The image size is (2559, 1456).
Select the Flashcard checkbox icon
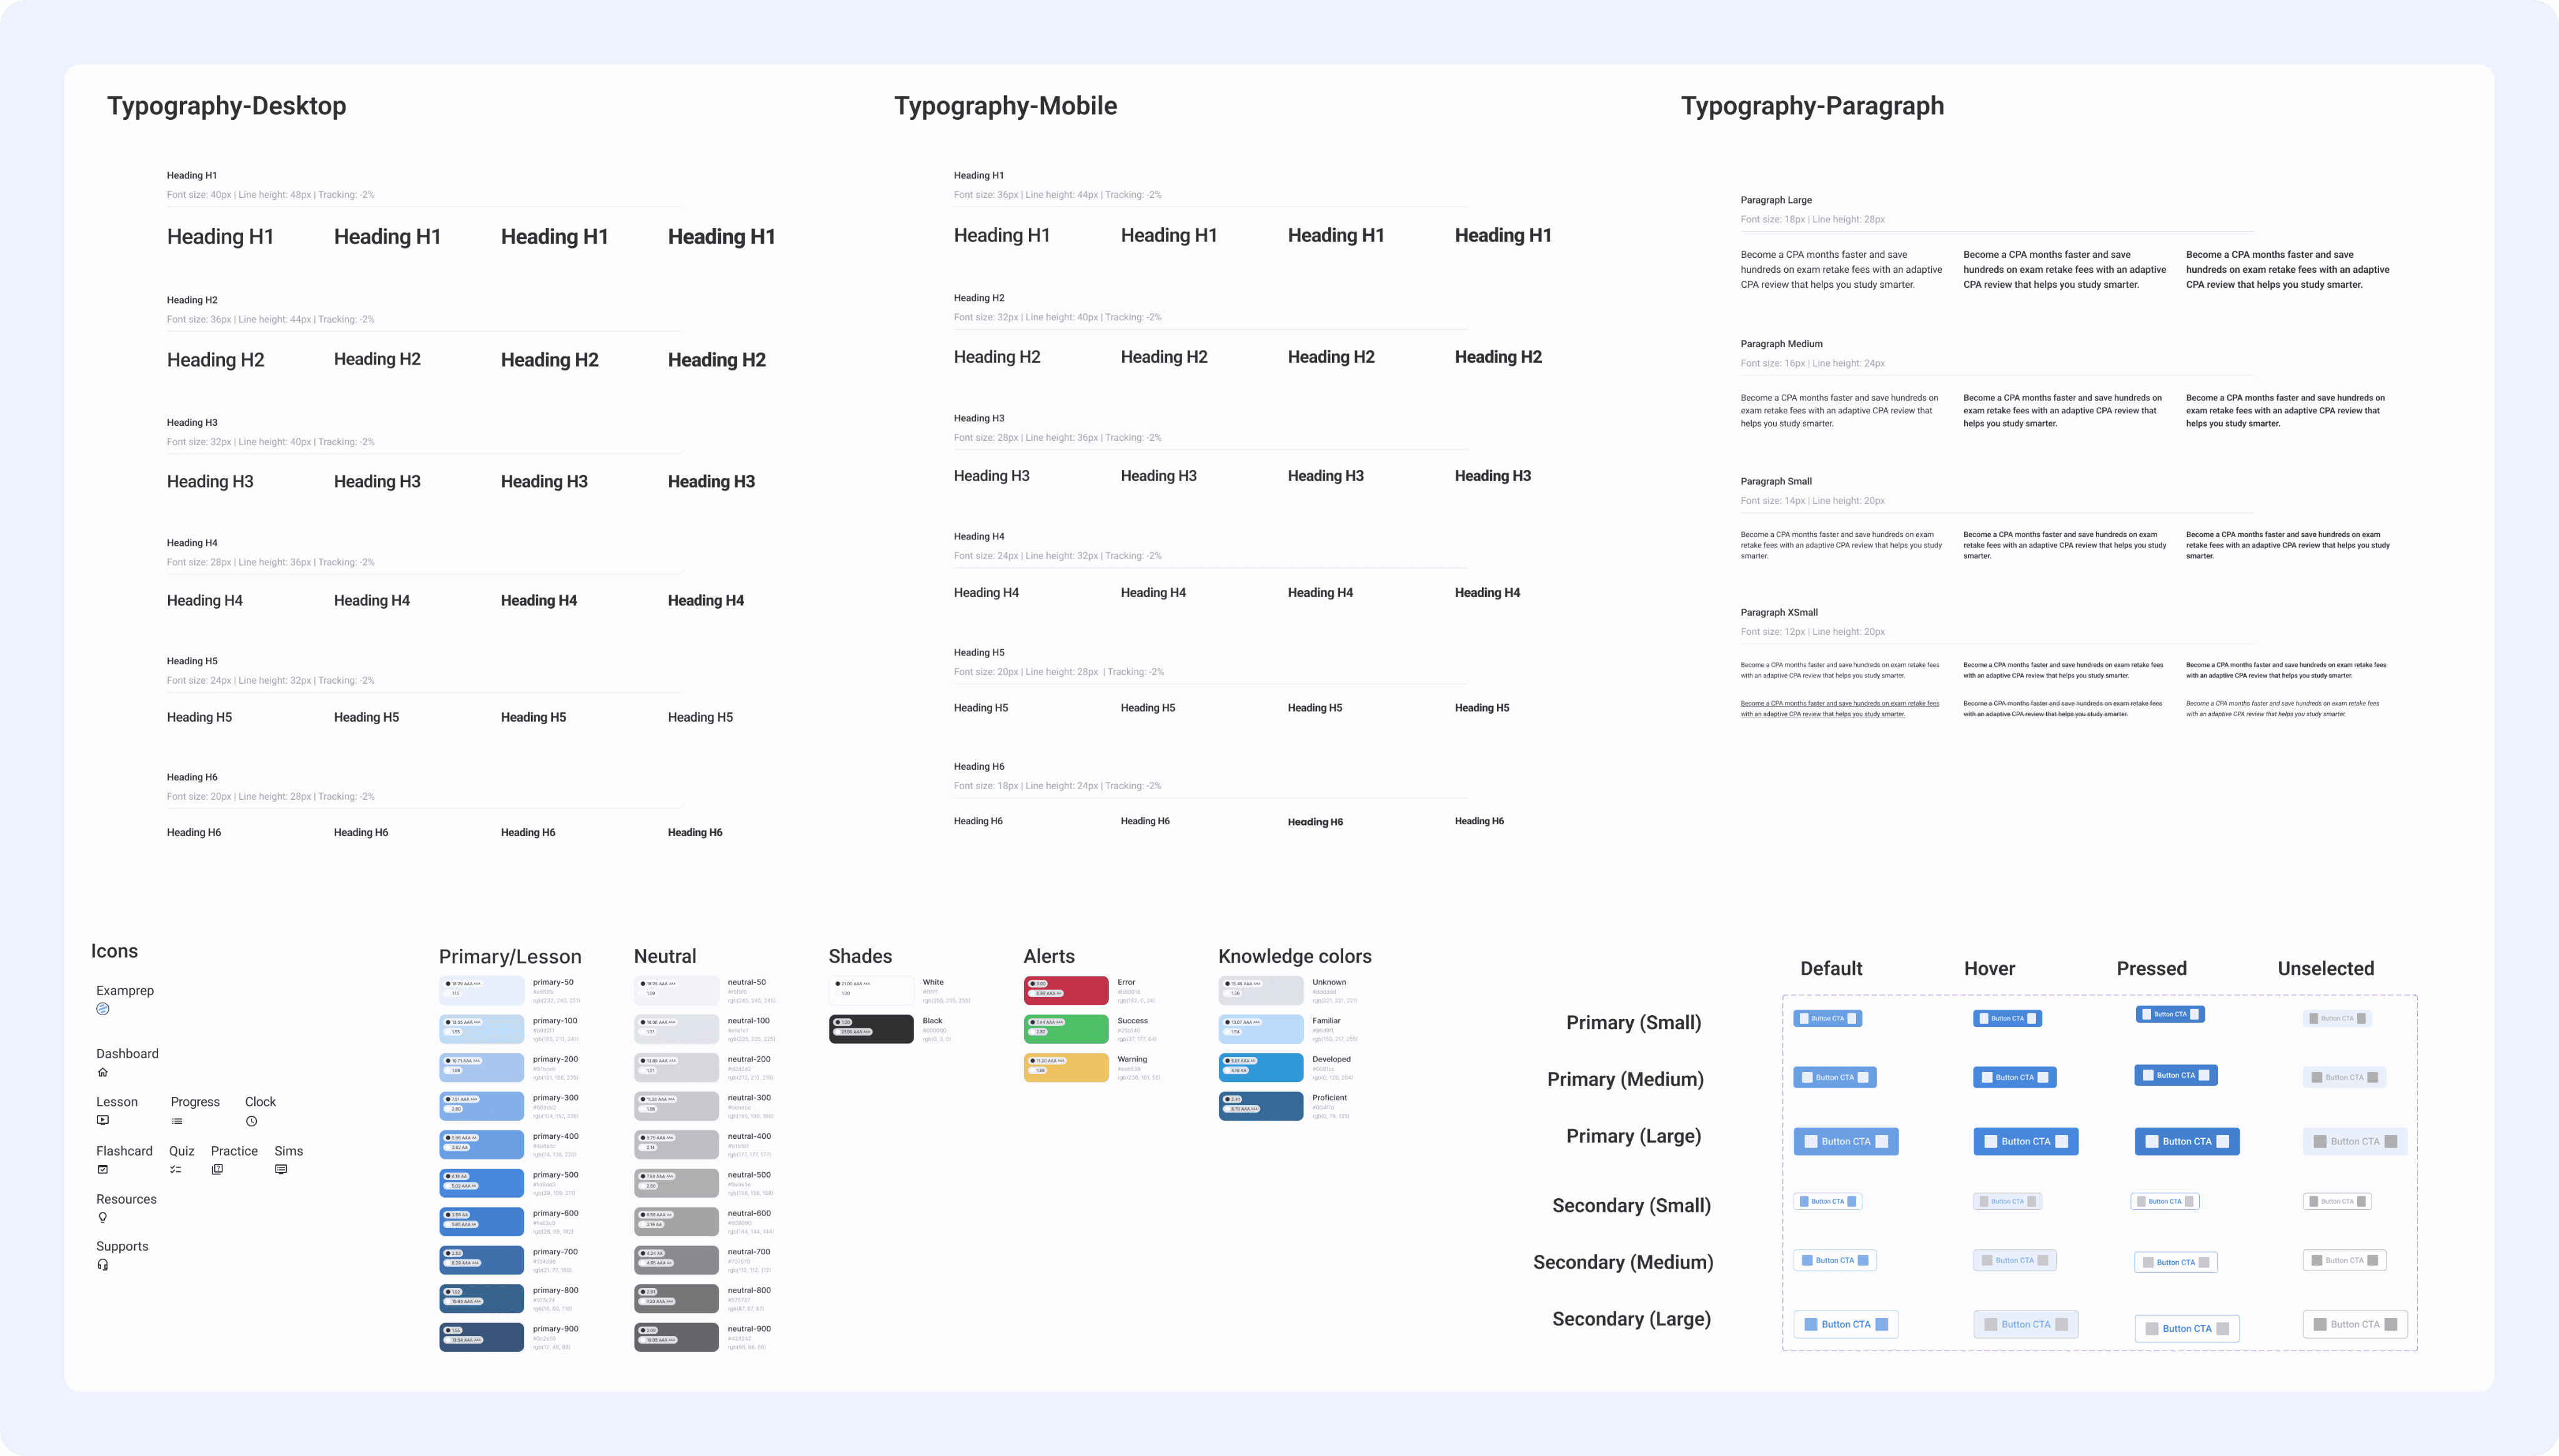coord(102,1169)
